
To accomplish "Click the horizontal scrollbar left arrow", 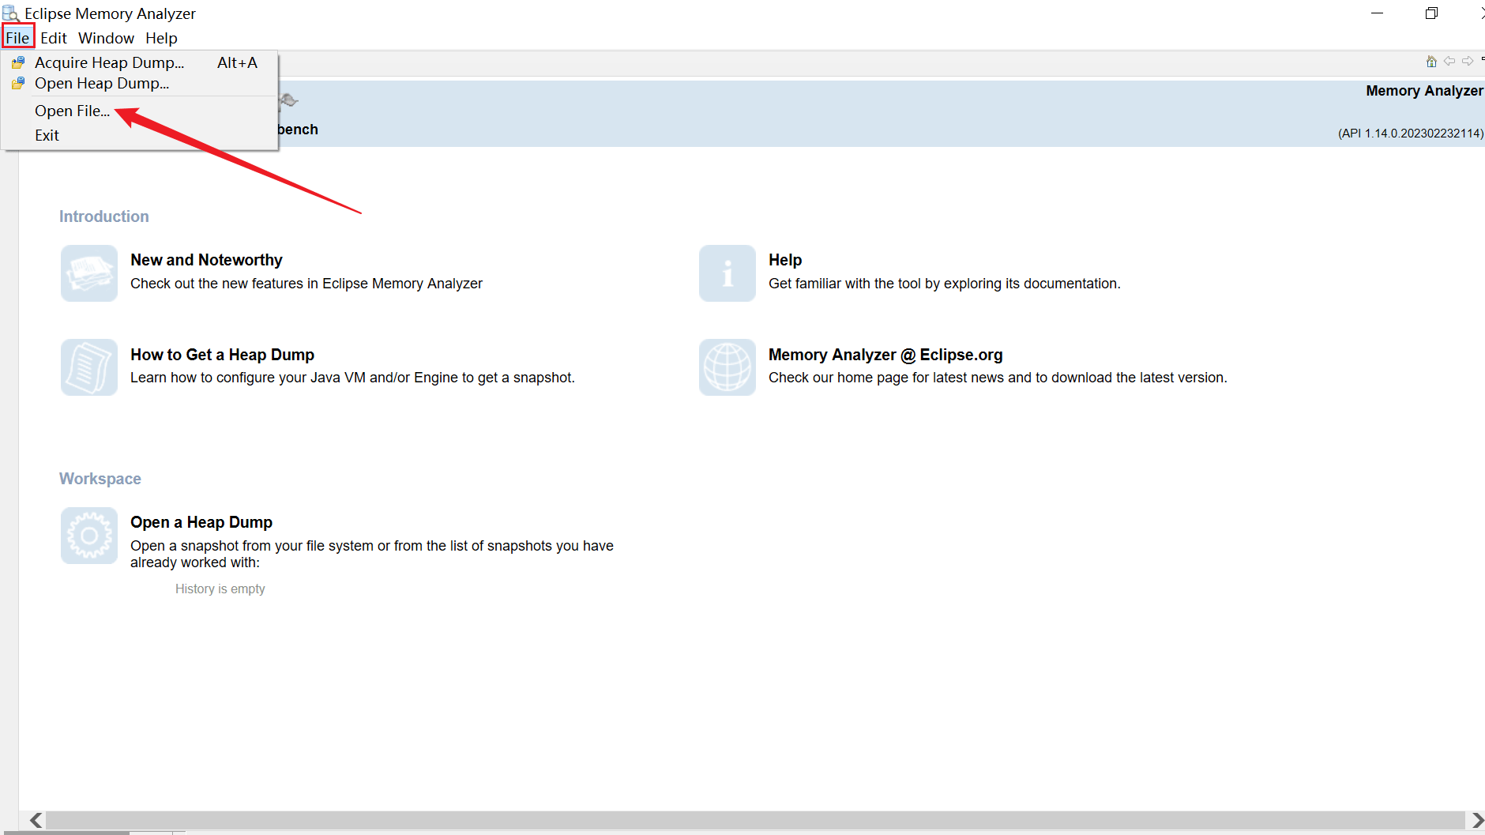I will (x=36, y=820).
